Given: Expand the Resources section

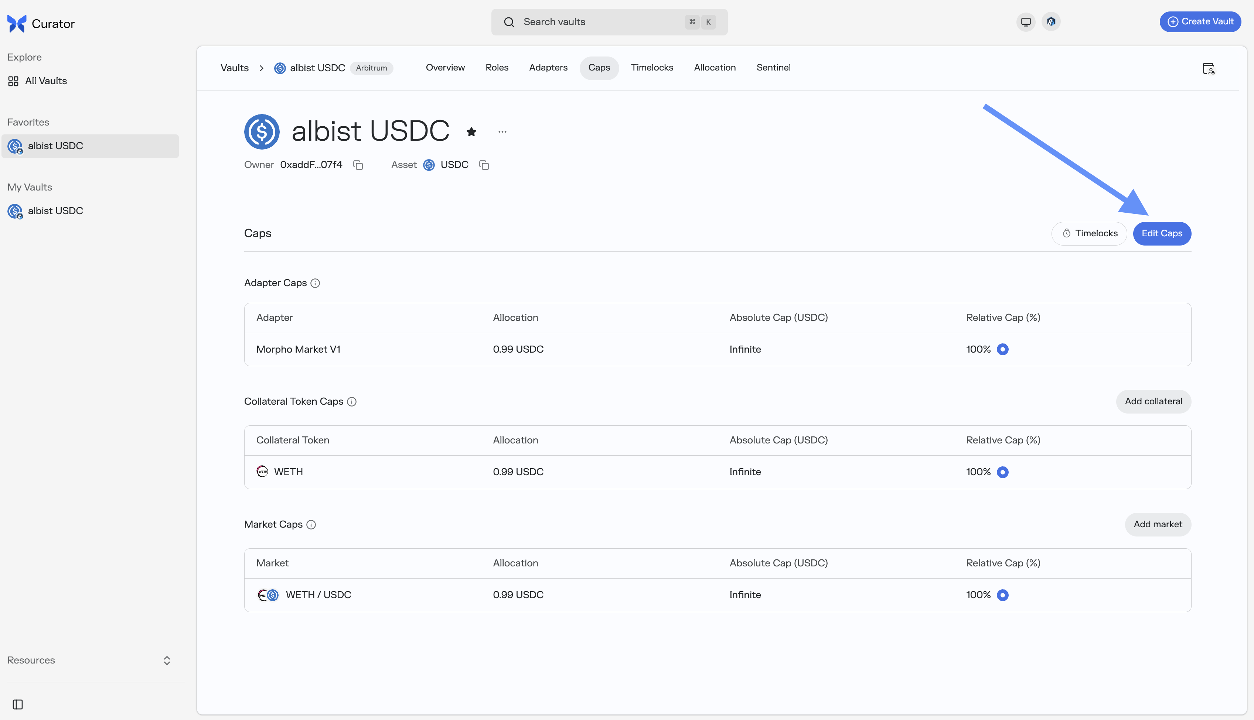Looking at the screenshot, I should coord(167,660).
